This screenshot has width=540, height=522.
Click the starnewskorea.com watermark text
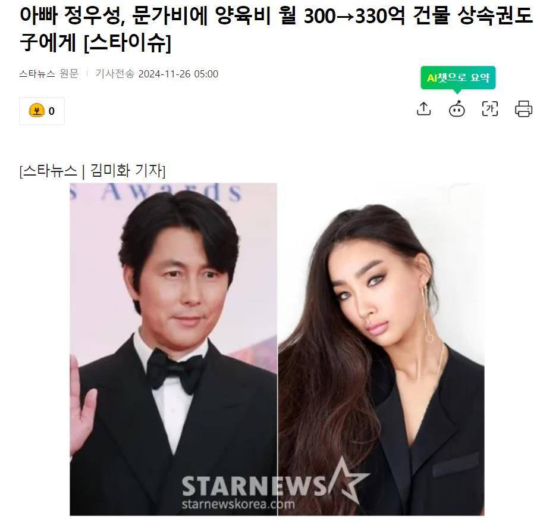click(x=238, y=504)
